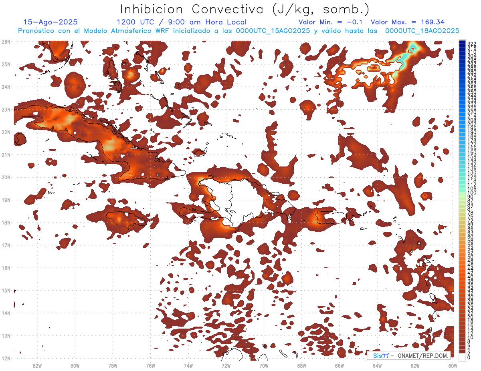The image size is (481, 371).
Task: Click the "22N" latitude label
Action: pos(6,132)
